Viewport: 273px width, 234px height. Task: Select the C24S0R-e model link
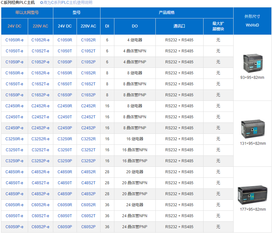point(15,106)
